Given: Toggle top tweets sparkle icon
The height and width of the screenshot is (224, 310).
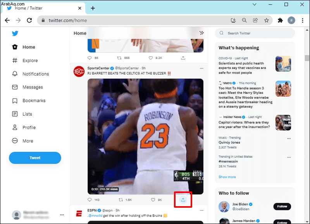Looking at the screenshot, I should click(x=201, y=33).
